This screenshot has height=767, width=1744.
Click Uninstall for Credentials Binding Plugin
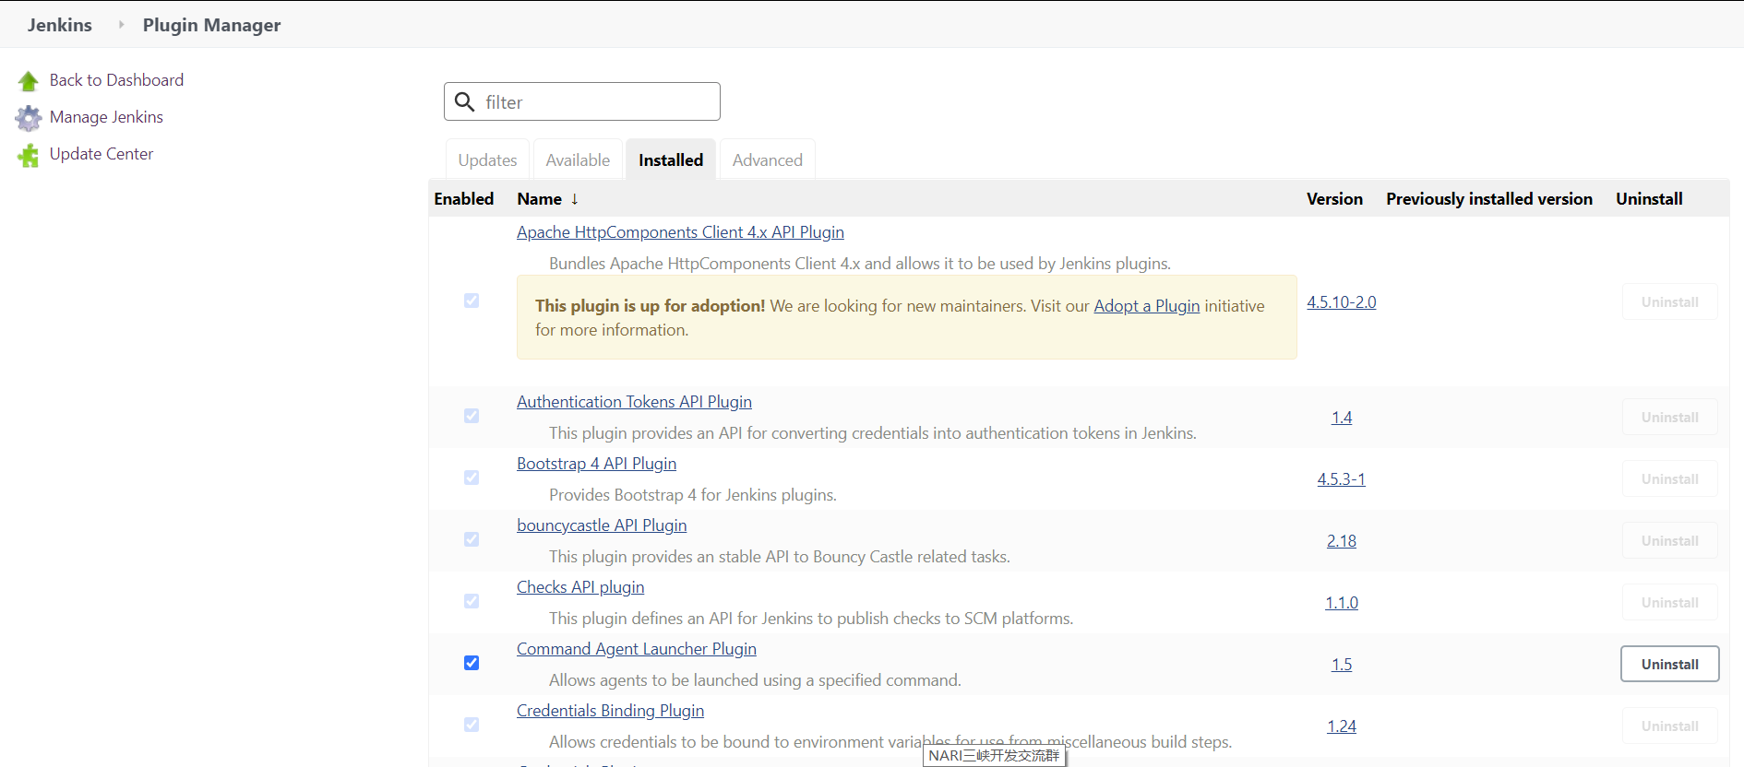pos(1669,726)
